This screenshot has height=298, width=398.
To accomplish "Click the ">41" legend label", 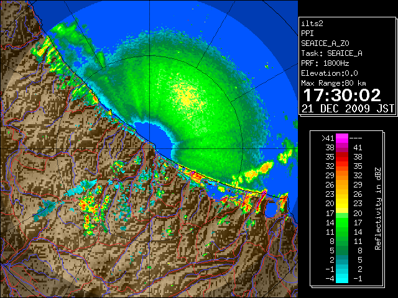I will pyautogui.click(x=328, y=138).
